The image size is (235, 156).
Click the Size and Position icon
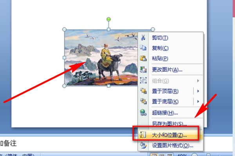[143, 135]
